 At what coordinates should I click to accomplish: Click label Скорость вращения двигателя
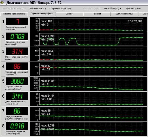pos(14,88)
